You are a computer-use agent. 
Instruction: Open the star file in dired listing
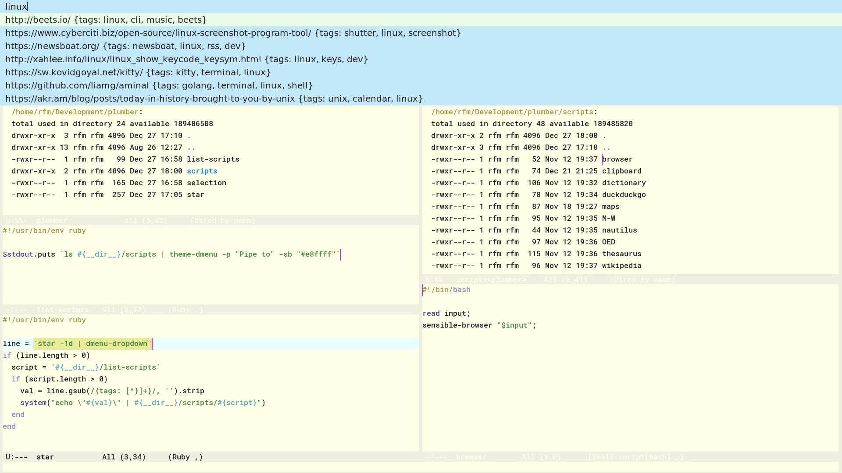coord(195,195)
